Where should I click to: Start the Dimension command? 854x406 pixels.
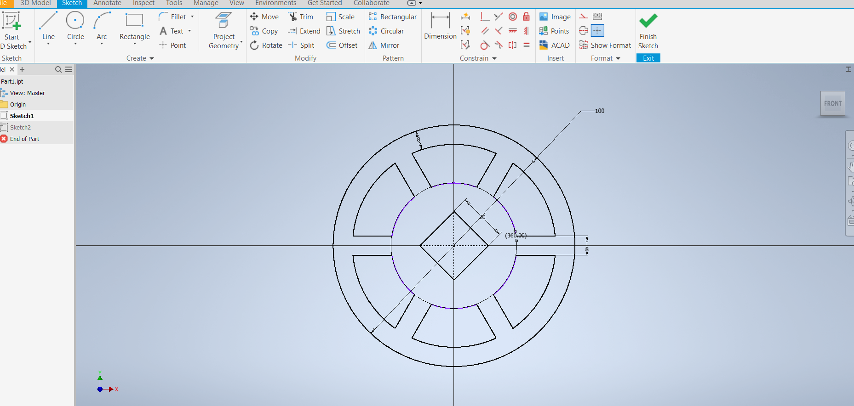[440, 27]
